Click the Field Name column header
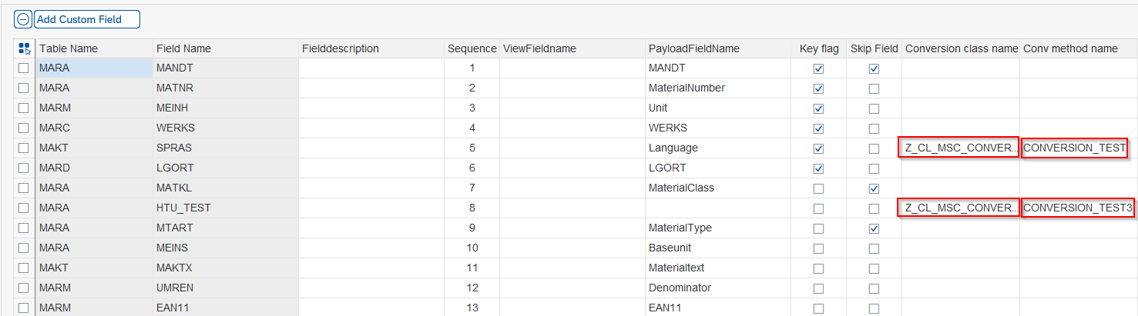This screenshot has height=316, width=1138. point(225,48)
